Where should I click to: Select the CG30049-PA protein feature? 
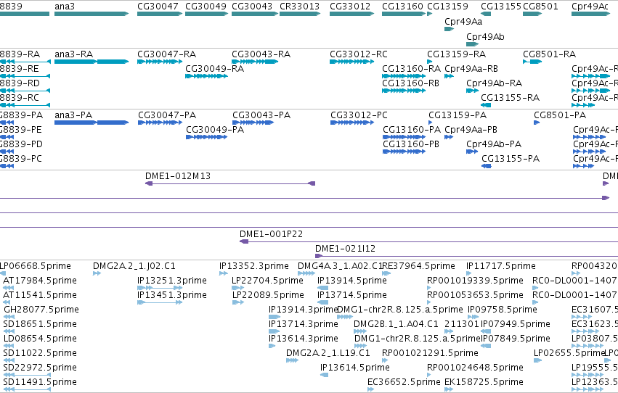point(206,137)
